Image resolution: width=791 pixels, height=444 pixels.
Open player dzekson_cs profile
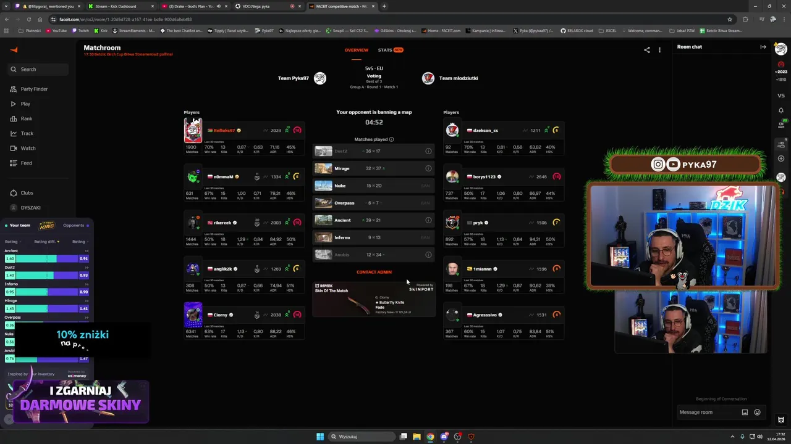486,131
